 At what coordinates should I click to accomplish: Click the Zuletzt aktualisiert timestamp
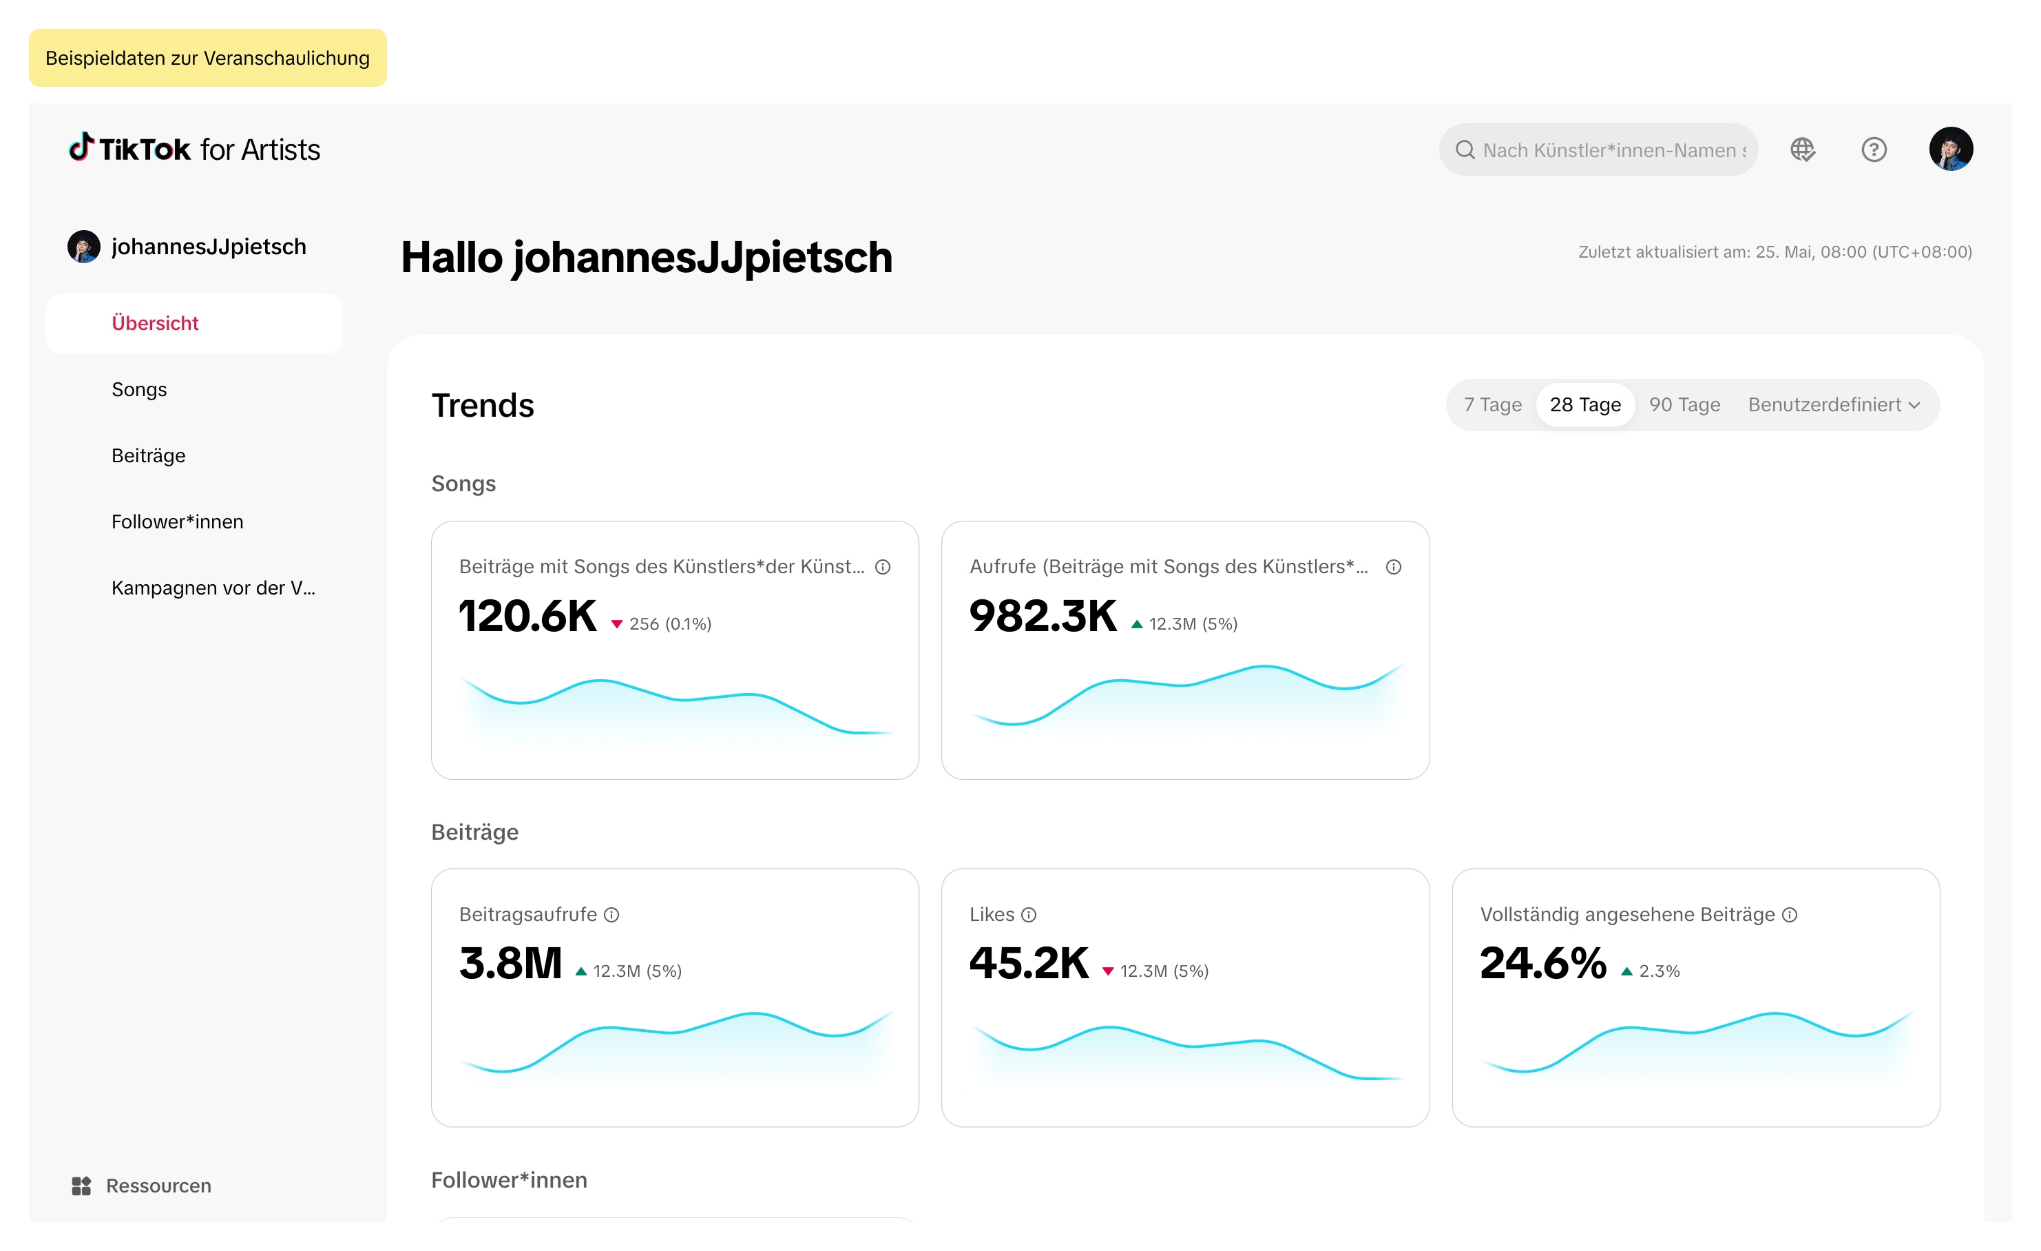1775,252
